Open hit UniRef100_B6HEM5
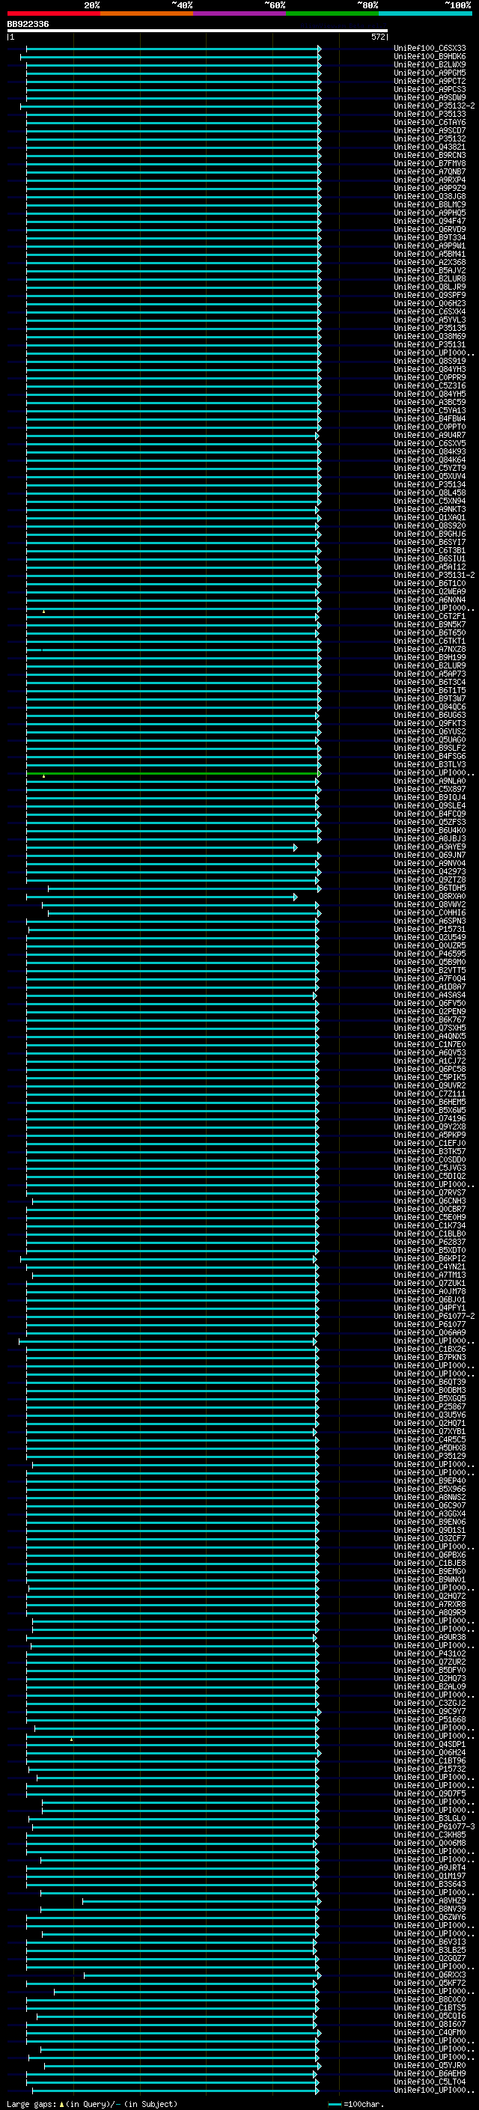Viewport: 479px width, 2110px height. (x=429, y=1102)
